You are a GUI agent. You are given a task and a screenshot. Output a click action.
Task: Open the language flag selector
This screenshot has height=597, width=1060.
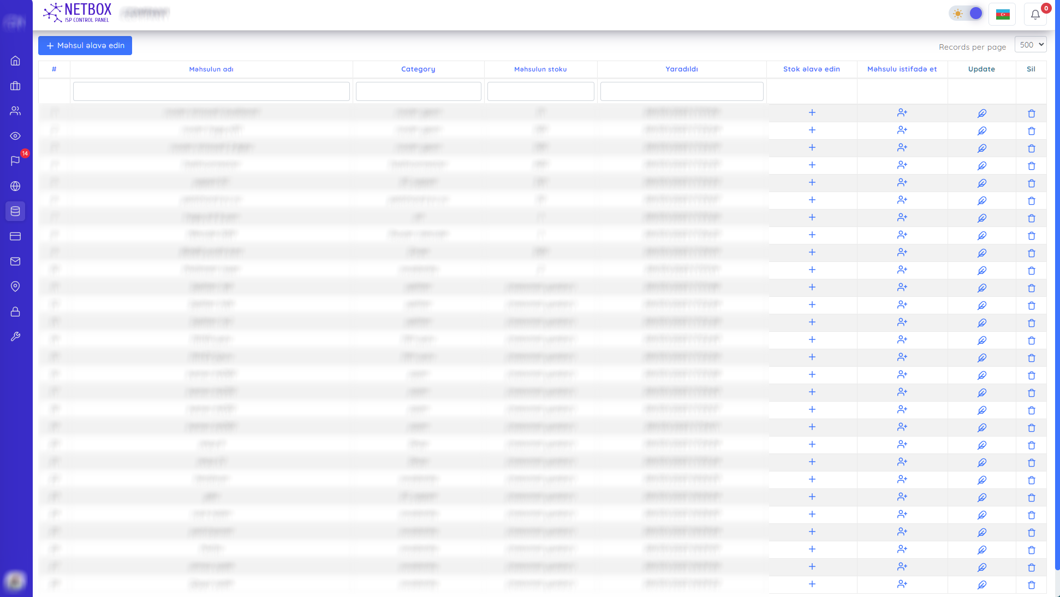(1002, 15)
